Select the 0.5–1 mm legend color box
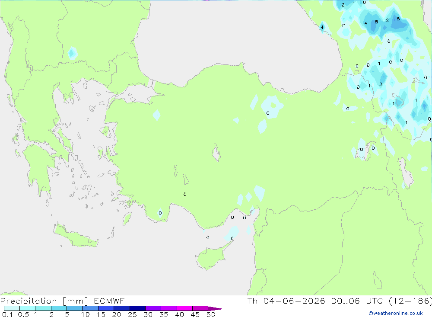This screenshot has width=432, height=317. (x=27, y=308)
